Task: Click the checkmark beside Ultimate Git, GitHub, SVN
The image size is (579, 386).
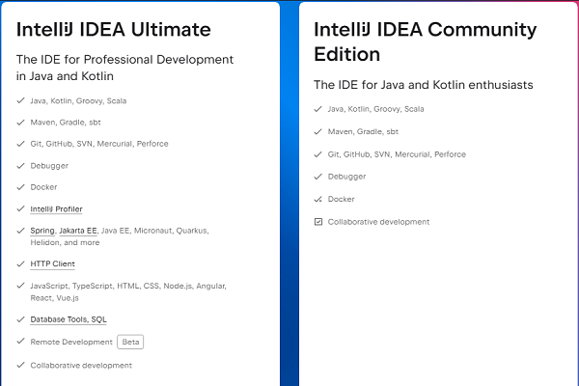Action: pyautogui.click(x=20, y=144)
